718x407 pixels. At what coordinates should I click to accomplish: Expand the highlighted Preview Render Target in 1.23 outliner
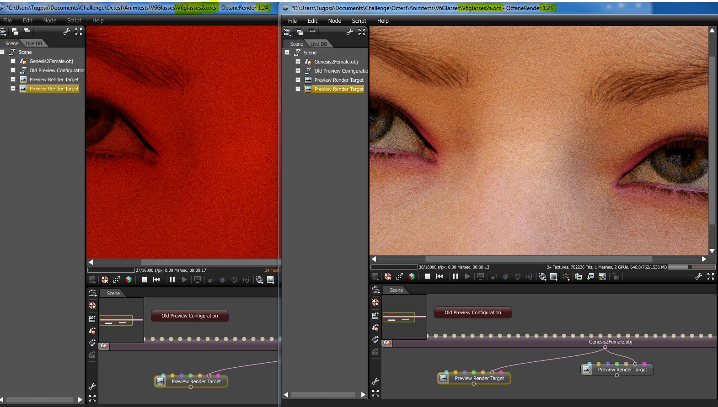(298, 89)
